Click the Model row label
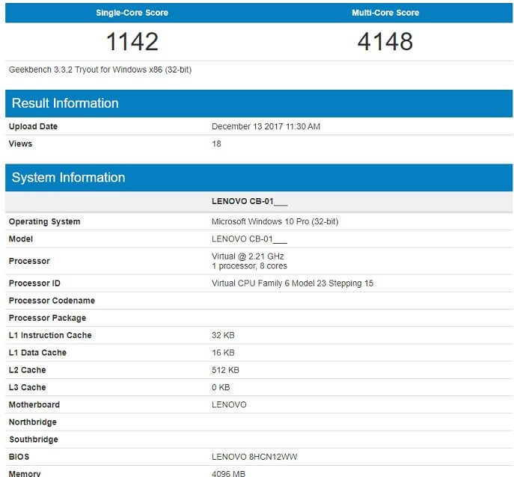This screenshot has width=514, height=477. (21, 239)
